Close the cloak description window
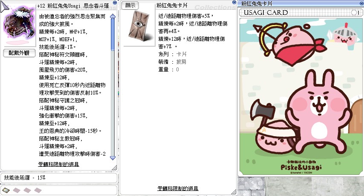 coord(115,3)
